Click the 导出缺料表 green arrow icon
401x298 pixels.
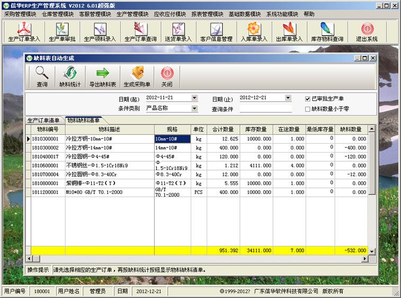pyautogui.click(x=103, y=77)
